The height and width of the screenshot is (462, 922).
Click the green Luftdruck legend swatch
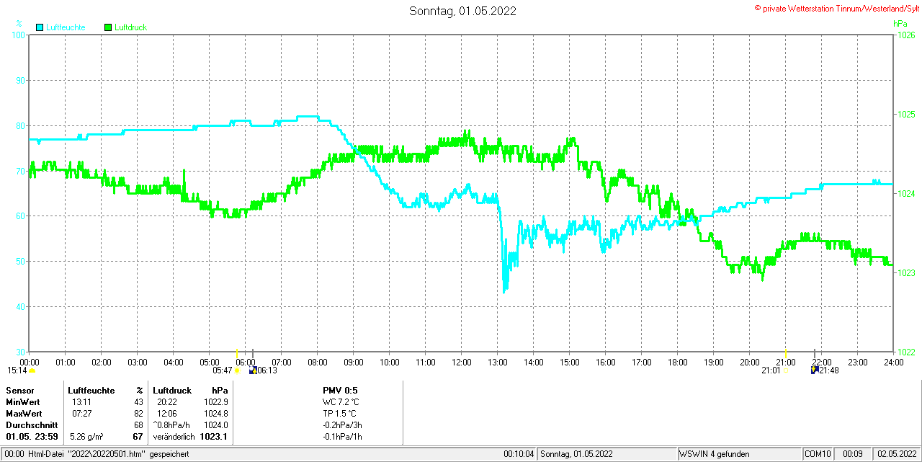109,27
